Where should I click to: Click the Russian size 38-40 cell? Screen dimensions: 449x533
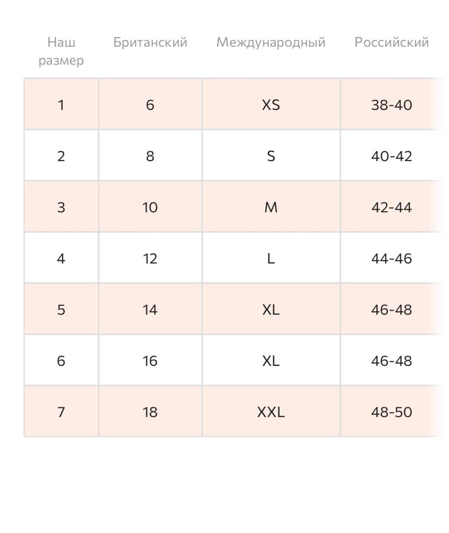[391, 105]
